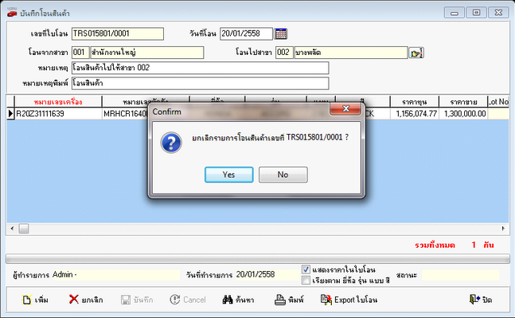Click the พิมพ์ printer button

tap(289, 300)
